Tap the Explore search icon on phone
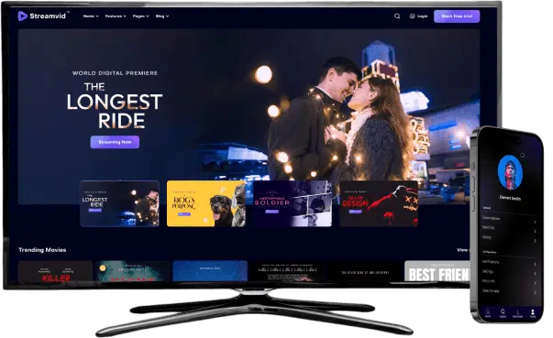Screen dimensions: 553x338 coord(503,312)
